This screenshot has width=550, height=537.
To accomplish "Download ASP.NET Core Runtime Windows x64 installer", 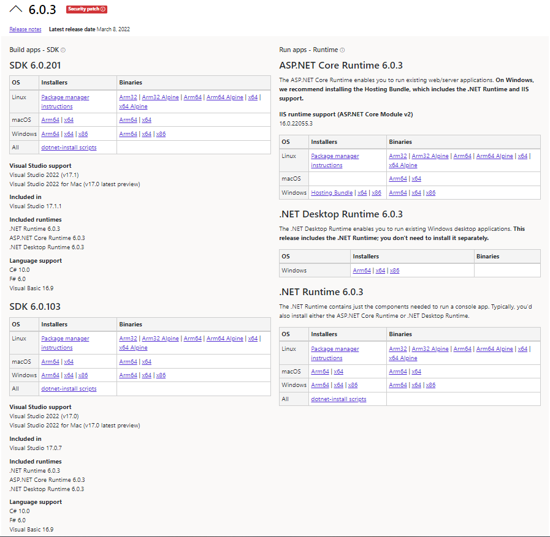I will point(362,193).
